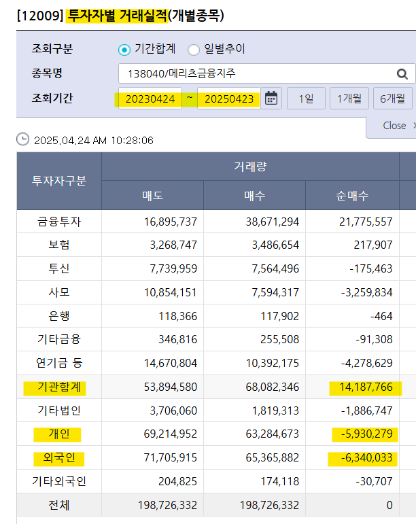Click 외국인 net buy value -6,340,033
This screenshot has width=416, height=524.
367,457
